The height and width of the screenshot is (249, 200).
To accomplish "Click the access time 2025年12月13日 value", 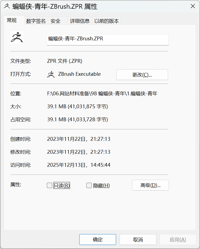I will [x=79, y=165].
